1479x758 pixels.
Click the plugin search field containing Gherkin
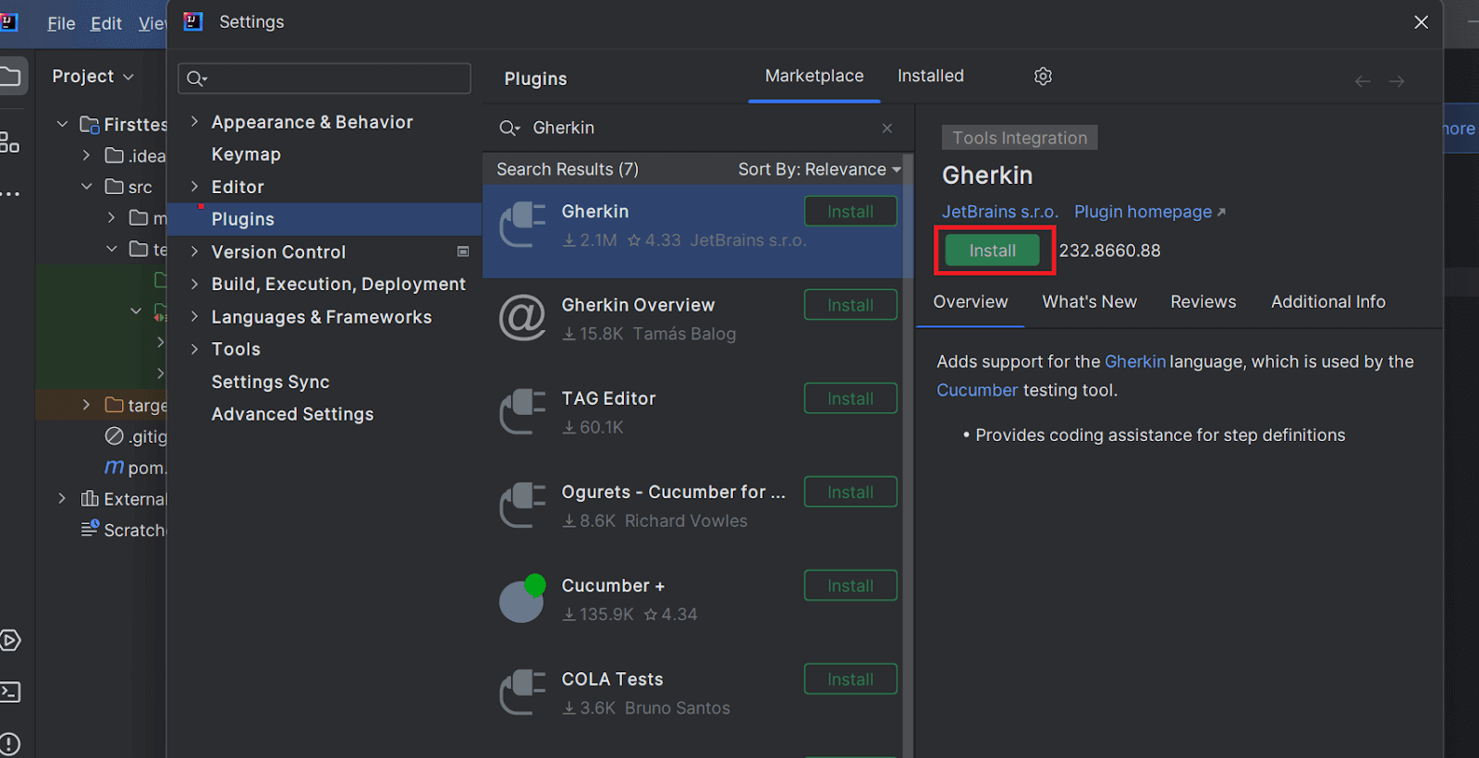(x=697, y=128)
